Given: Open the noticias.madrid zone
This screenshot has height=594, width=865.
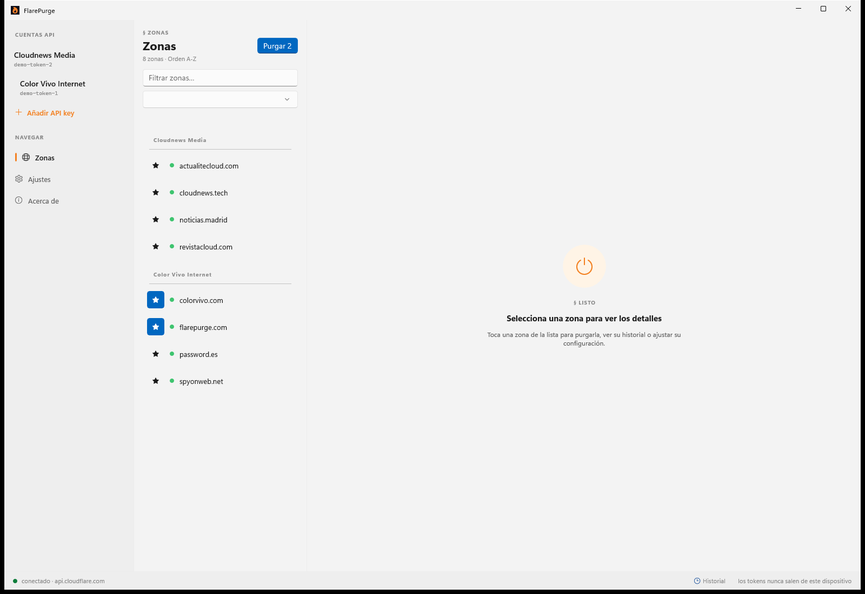Looking at the screenshot, I should click(220, 220).
